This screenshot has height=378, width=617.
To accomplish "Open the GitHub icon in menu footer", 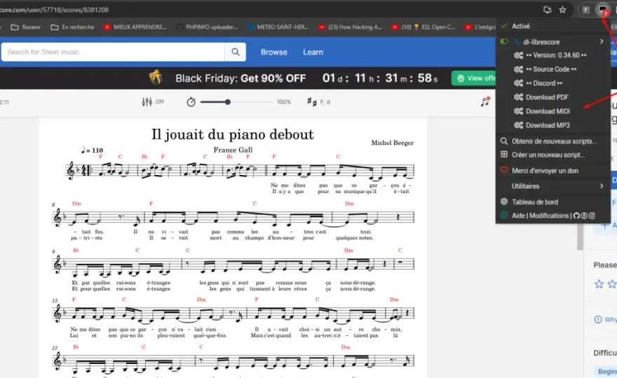I will [576, 216].
